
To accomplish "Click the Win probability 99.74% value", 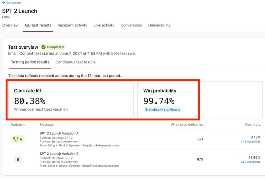I will click(159, 101).
